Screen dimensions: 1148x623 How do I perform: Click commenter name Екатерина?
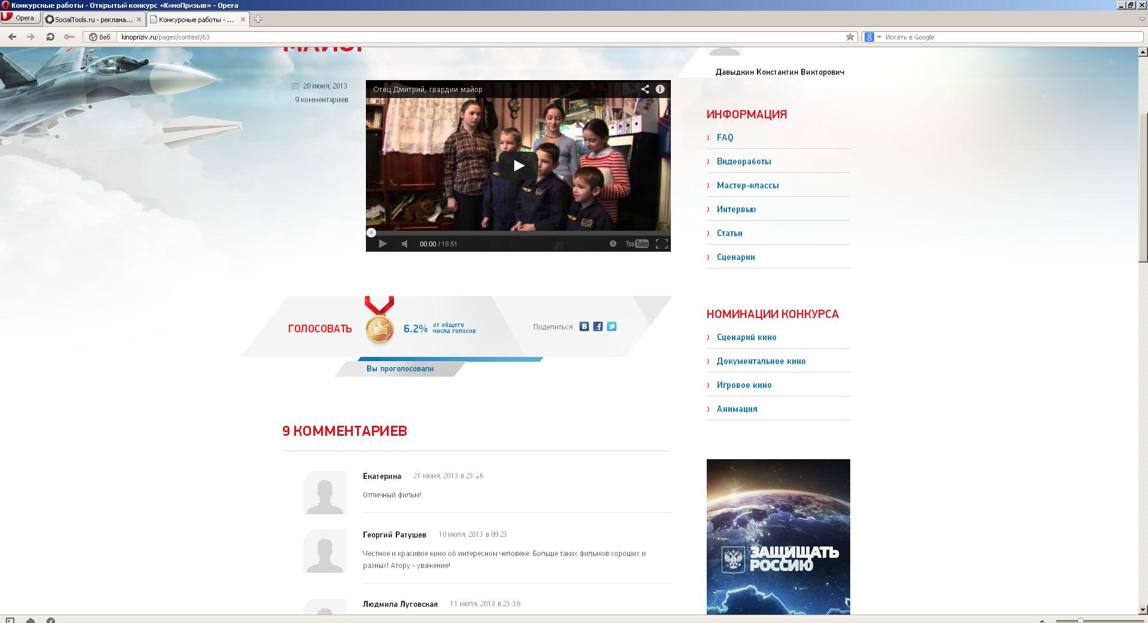coord(382,476)
